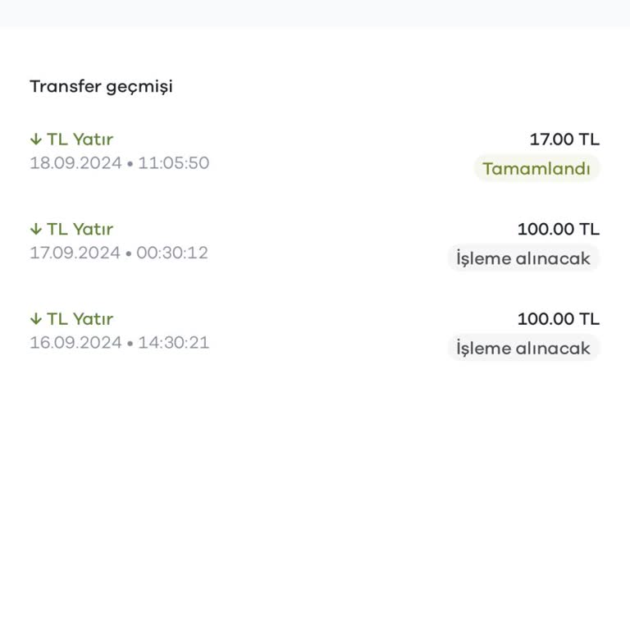Select the 18.09.2024 date text

tap(75, 162)
